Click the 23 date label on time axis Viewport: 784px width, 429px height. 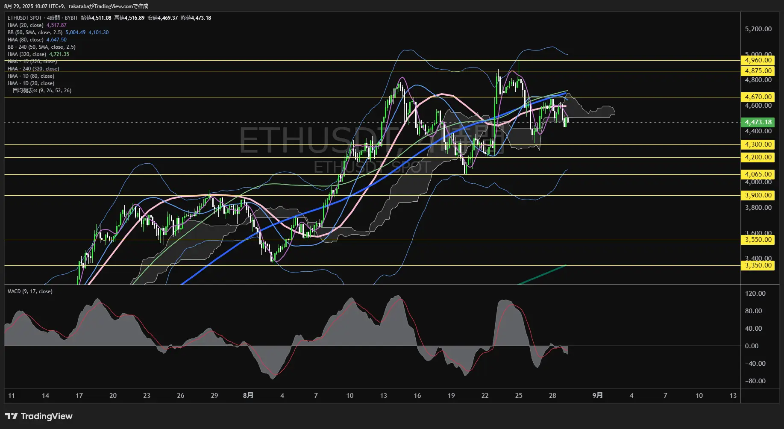click(x=147, y=396)
